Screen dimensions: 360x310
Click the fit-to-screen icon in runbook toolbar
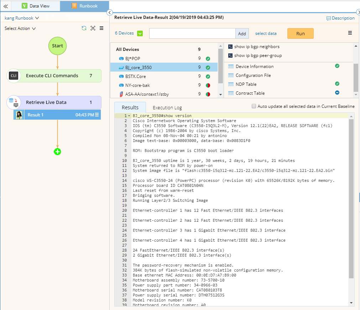click(93, 28)
